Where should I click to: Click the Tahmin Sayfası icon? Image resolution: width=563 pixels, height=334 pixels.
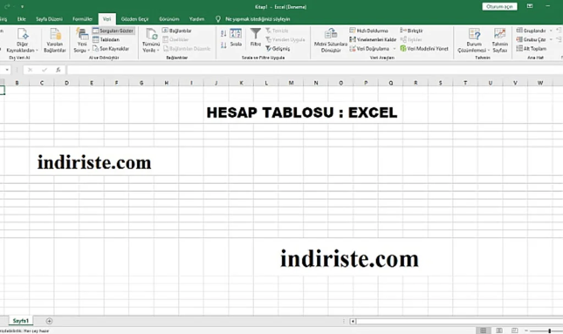click(x=500, y=34)
